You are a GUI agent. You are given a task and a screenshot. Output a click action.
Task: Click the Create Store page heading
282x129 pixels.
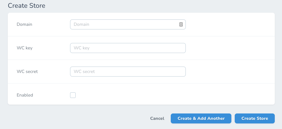click(26, 6)
